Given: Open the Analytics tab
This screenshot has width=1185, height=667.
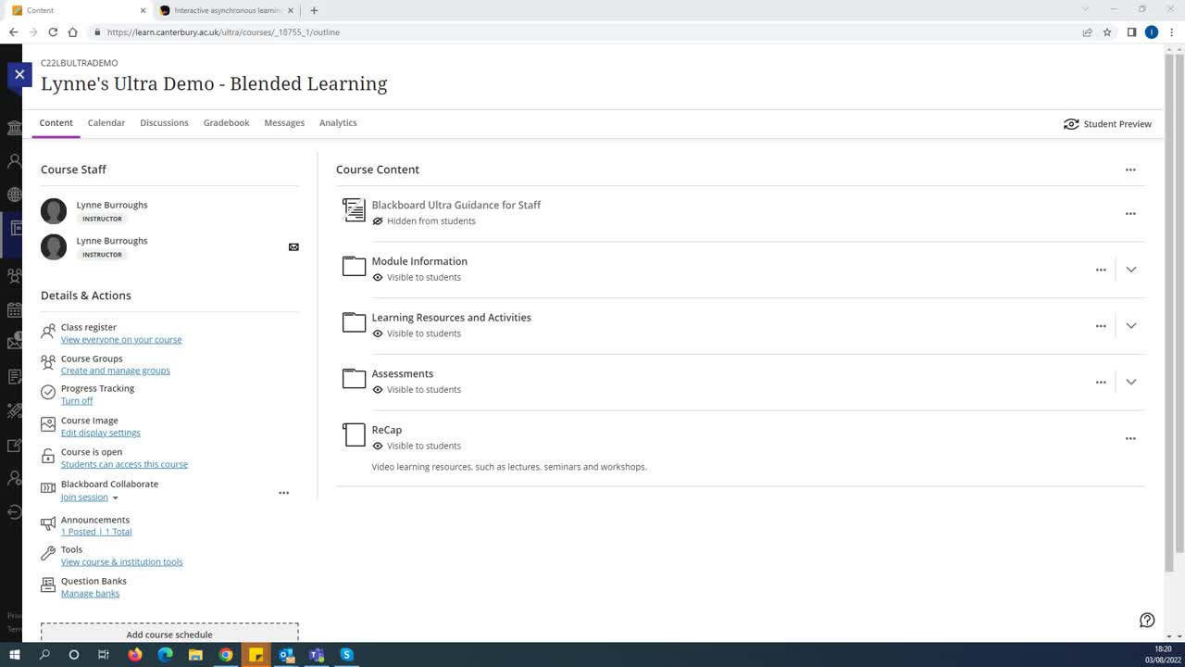Looking at the screenshot, I should click(x=338, y=123).
